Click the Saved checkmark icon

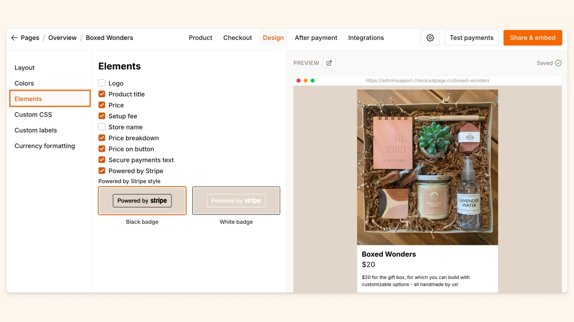tap(558, 63)
